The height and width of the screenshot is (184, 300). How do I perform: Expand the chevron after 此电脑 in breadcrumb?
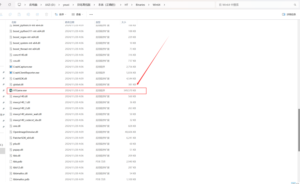[41, 5]
